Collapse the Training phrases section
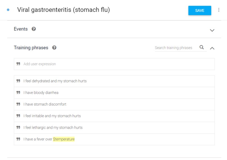The image size is (227, 160). coord(212,48)
